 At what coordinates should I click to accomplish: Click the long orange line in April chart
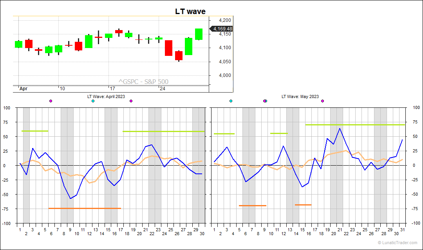85,208
